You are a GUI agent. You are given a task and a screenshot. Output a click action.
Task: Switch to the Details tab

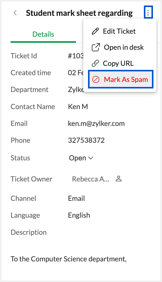(43, 34)
